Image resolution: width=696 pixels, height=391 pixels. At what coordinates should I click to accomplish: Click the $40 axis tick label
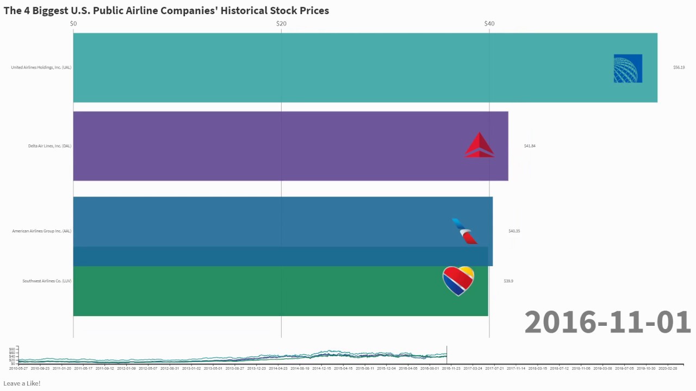(x=489, y=23)
